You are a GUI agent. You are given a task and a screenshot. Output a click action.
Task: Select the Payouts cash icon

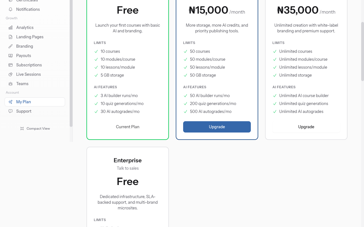[11, 55]
